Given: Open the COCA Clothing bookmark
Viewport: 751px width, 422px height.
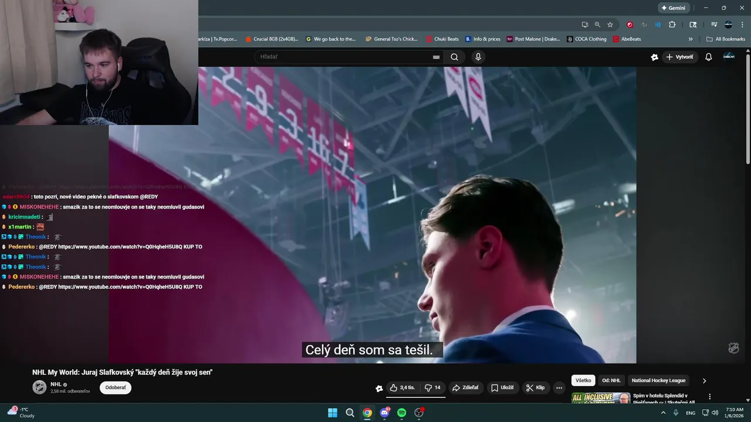Looking at the screenshot, I should click(x=587, y=39).
